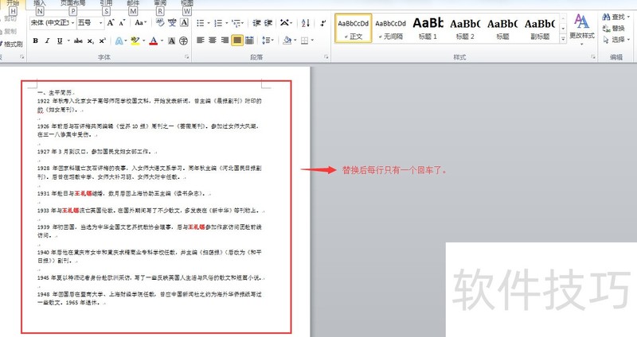Select the justify alignment button

[x=237, y=40]
